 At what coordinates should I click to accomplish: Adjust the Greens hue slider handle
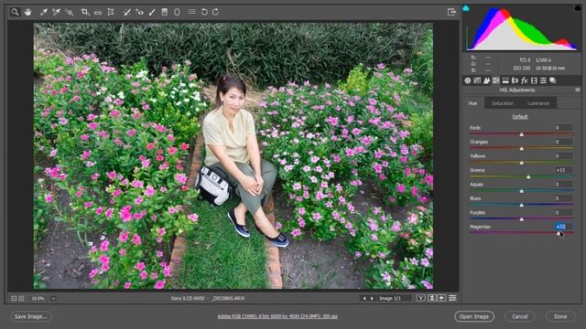528,176
